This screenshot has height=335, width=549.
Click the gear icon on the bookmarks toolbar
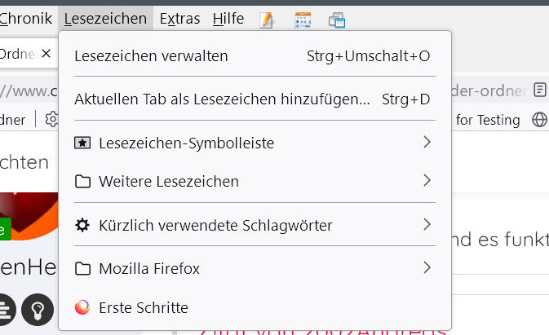(51, 120)
